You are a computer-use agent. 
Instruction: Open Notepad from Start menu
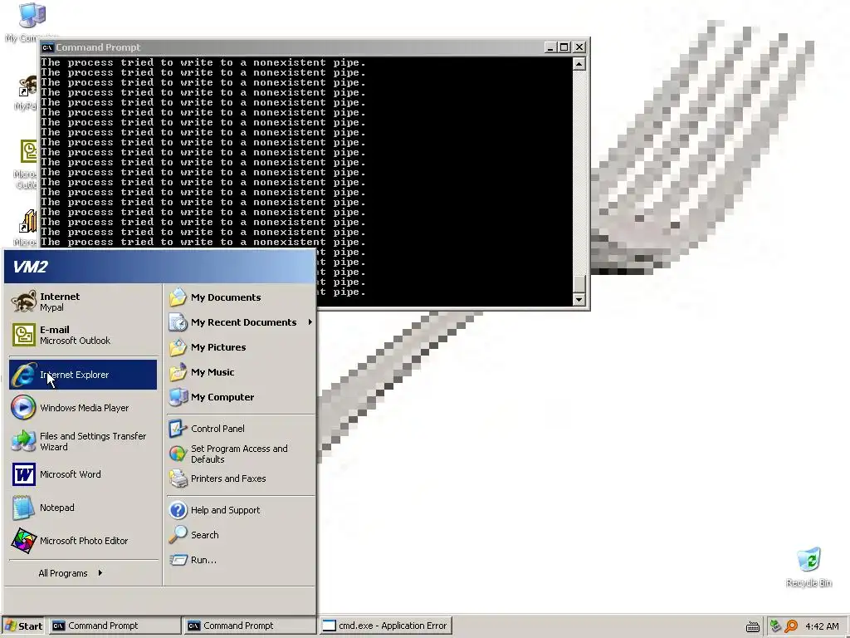[x=83, y=508]
